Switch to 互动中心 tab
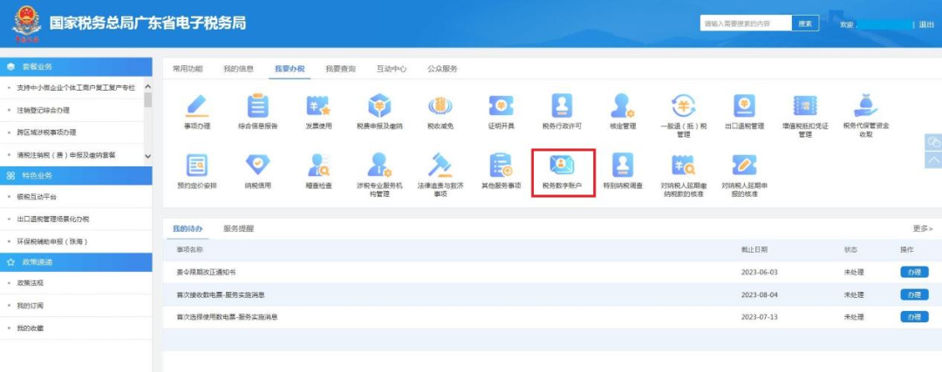The image size is (942, 372). tap(392, 69)
